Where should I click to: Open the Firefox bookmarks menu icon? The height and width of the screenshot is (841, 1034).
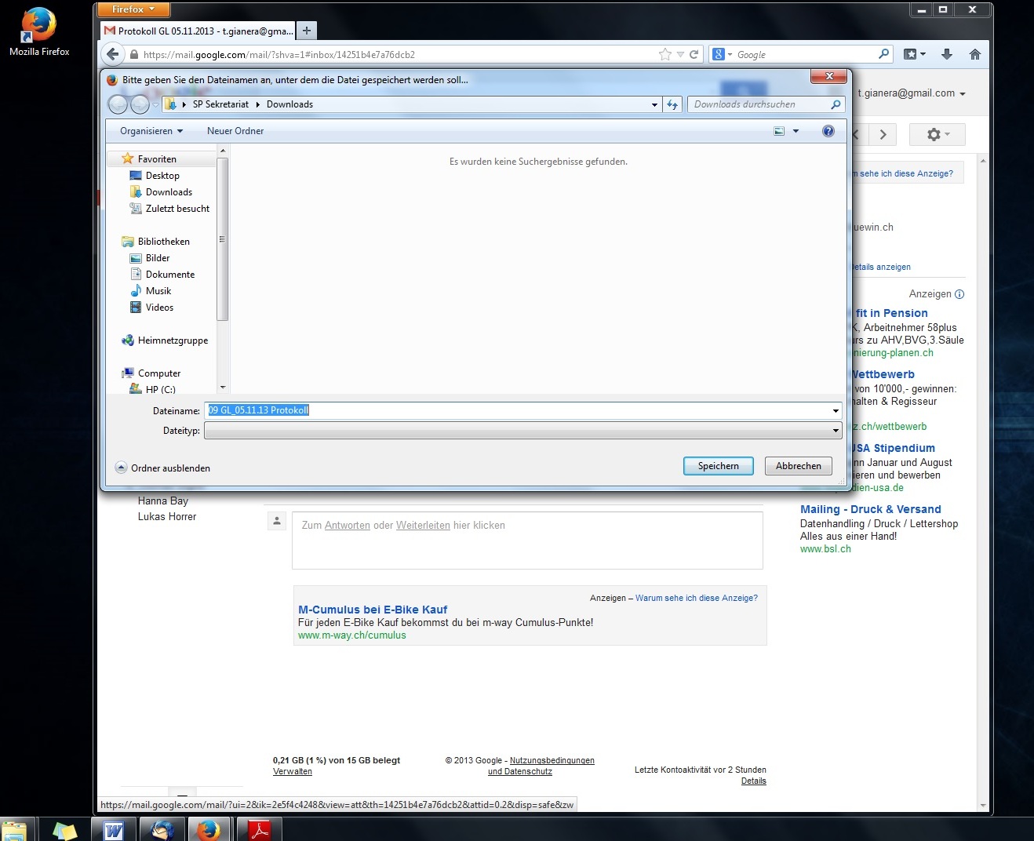pyautogui.click(x=914, y=54)
